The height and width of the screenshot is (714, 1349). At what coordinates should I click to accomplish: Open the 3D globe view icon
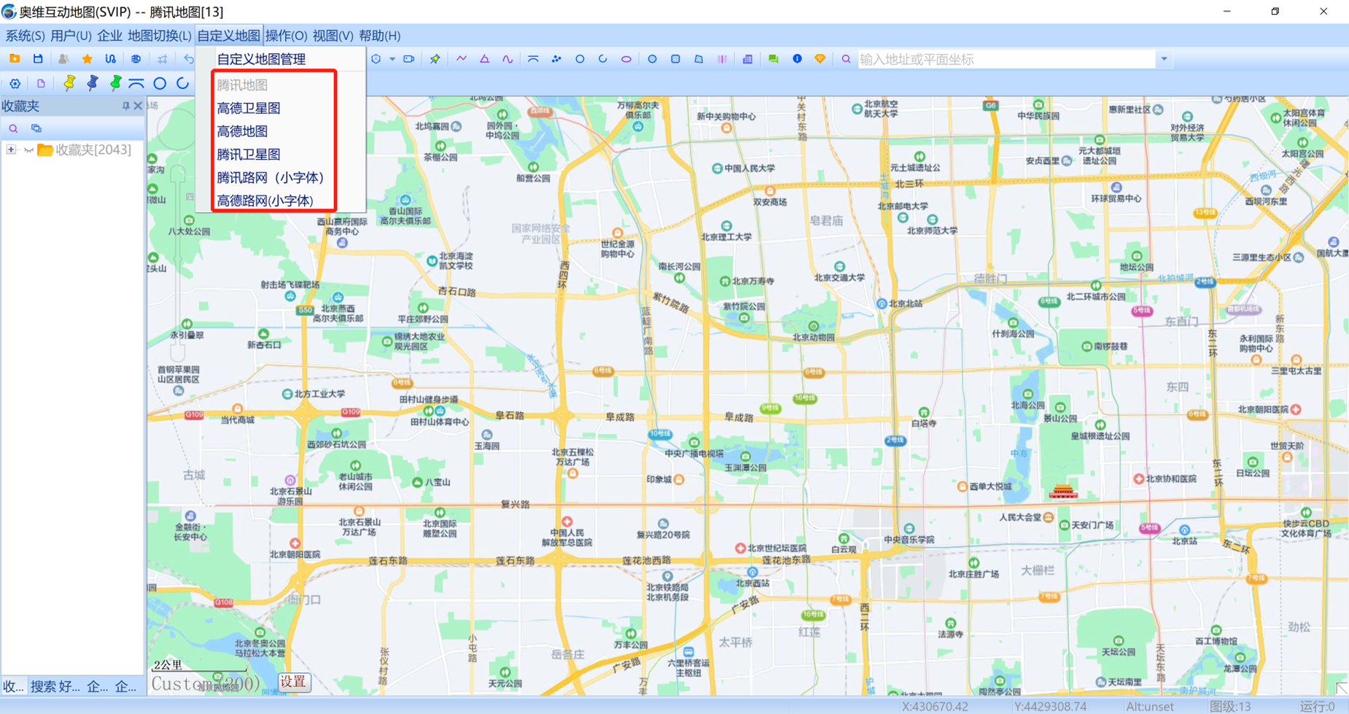(136, 59)
